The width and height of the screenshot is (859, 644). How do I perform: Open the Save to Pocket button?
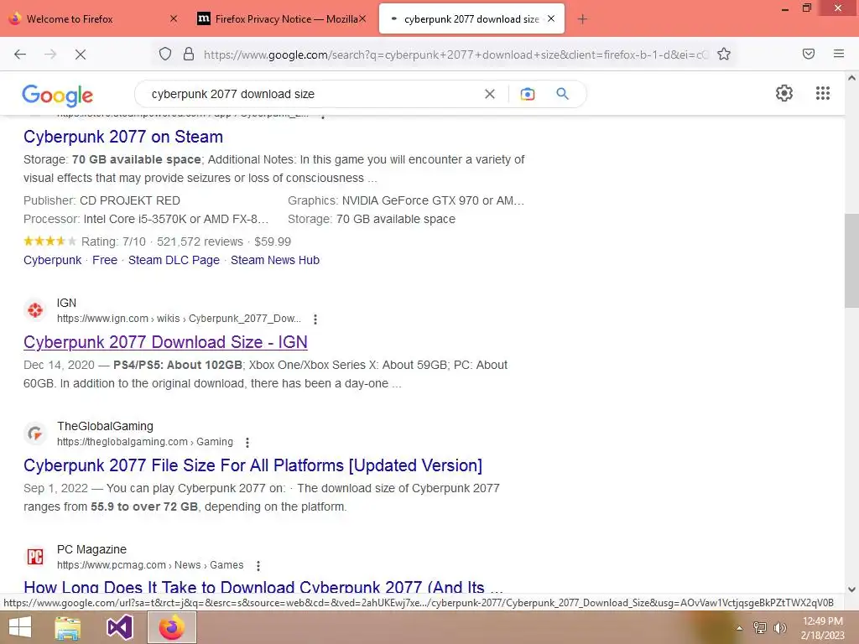808,54
